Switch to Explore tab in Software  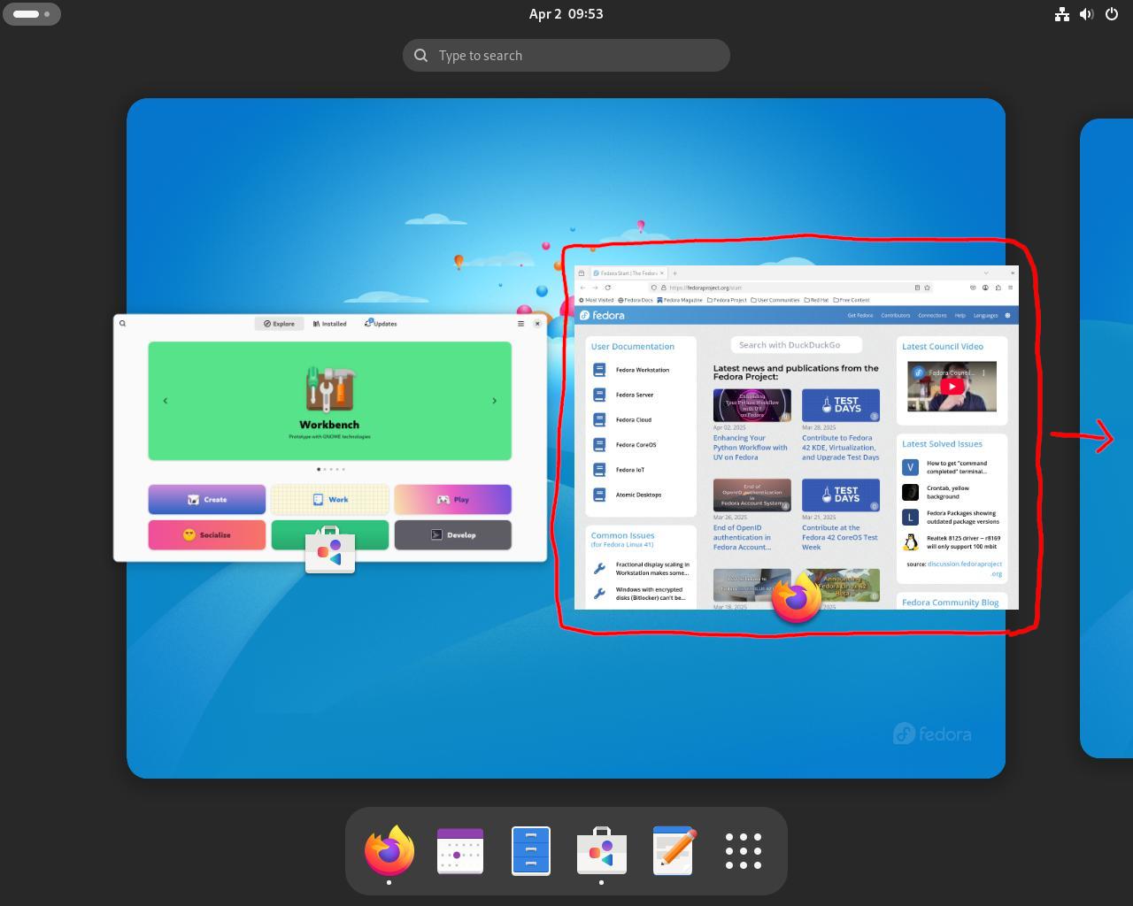coord(280,324)
